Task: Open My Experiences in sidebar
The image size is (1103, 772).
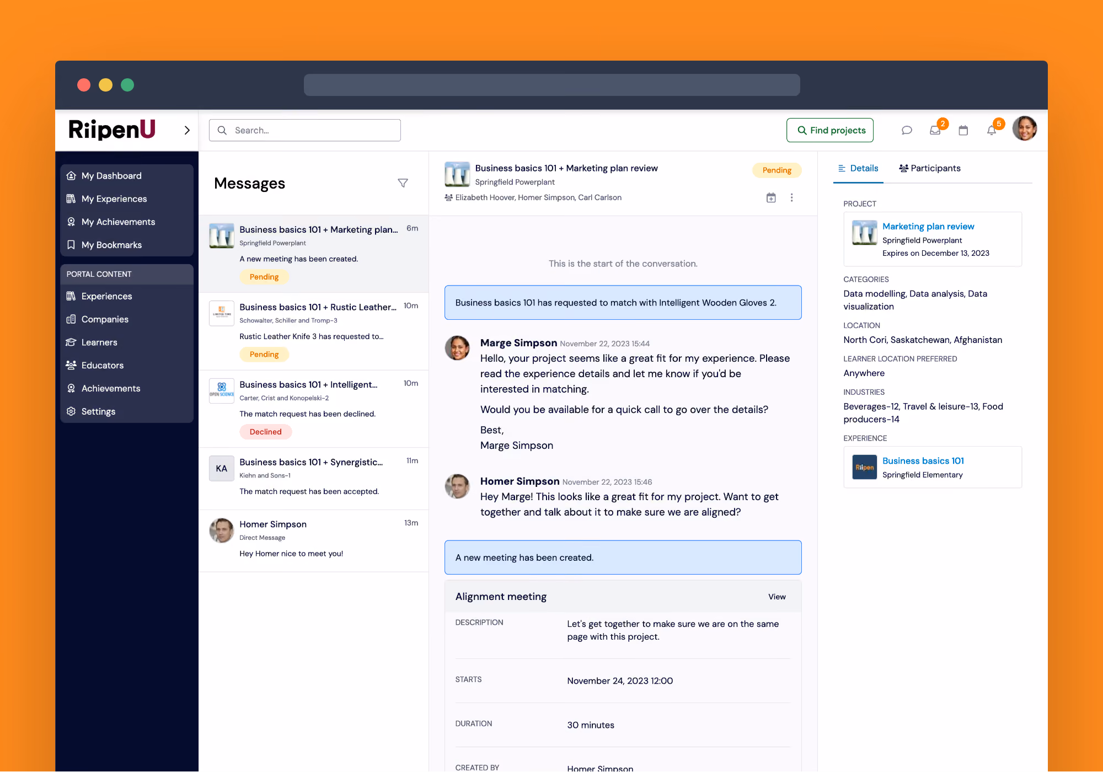Action: click(127, 199)
